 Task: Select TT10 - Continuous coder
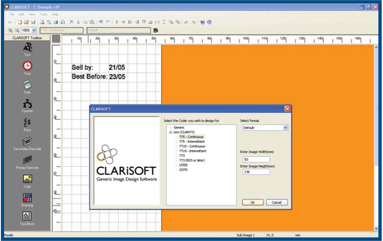pyautogui.click(x=192, y=146)
